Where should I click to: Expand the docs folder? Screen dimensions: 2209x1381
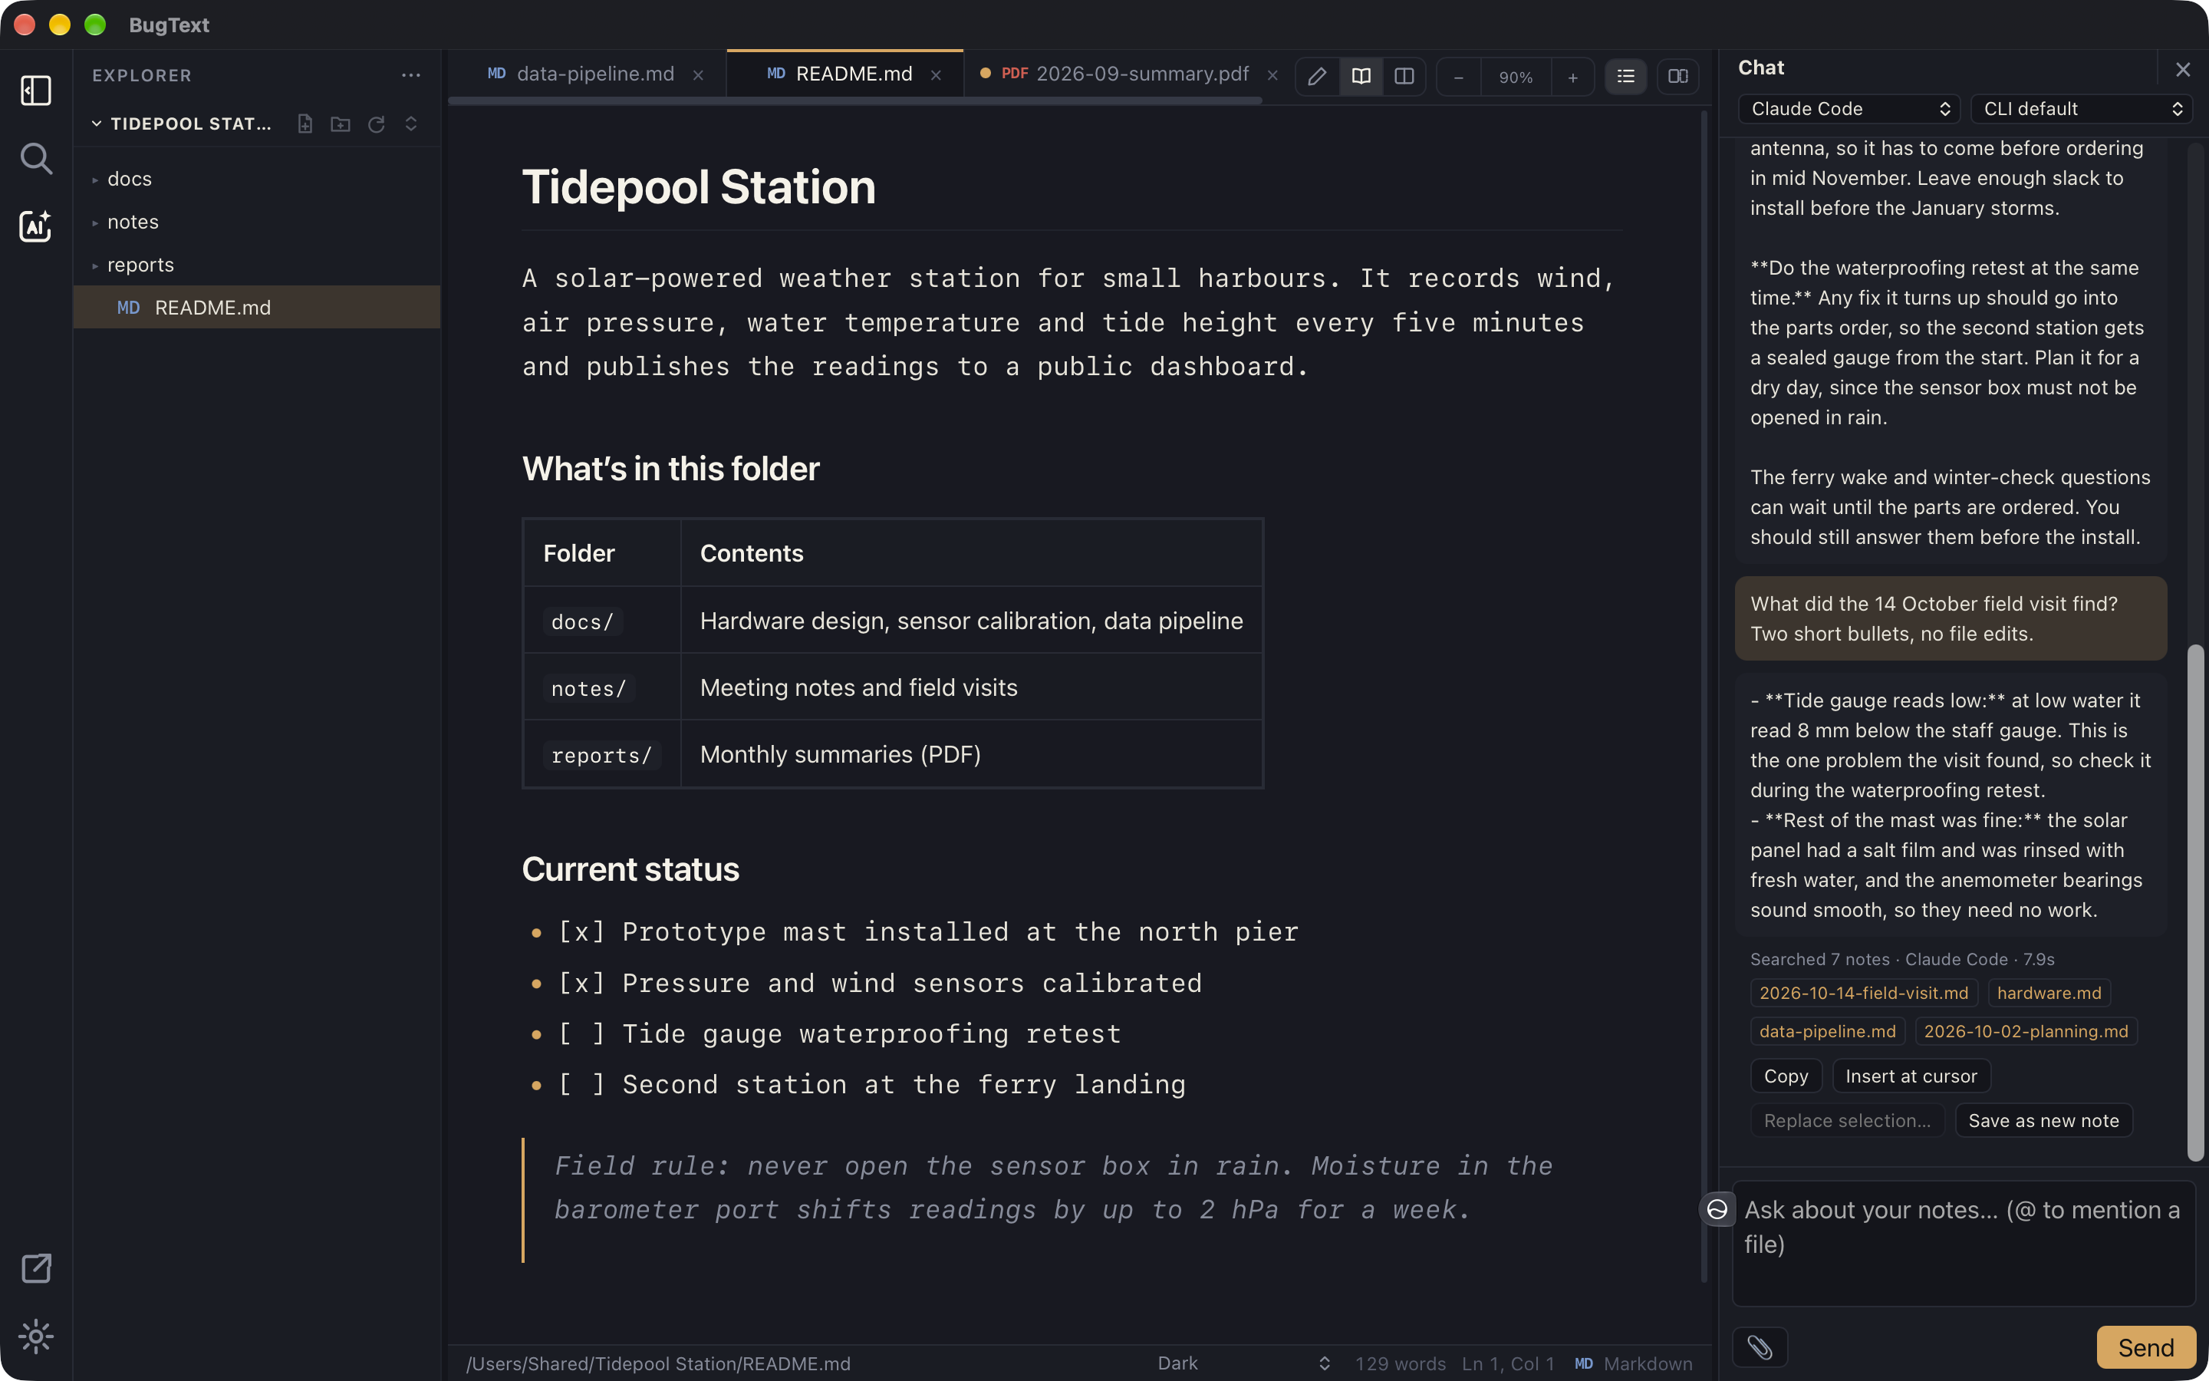pos(255,179)
